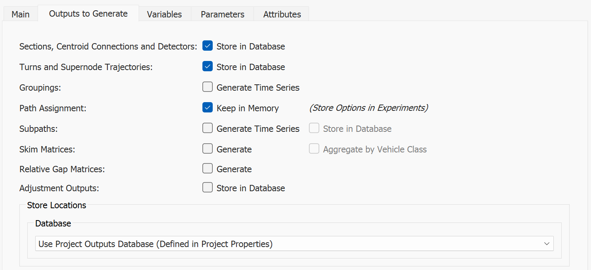Open the Variables tab
Screen dimensions: 591x270
(x=164, y=14)
